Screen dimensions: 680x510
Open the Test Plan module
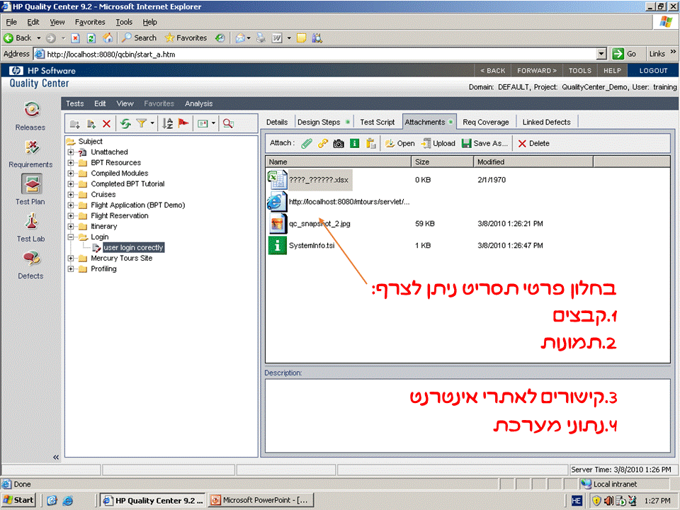(x=30, y=190)
